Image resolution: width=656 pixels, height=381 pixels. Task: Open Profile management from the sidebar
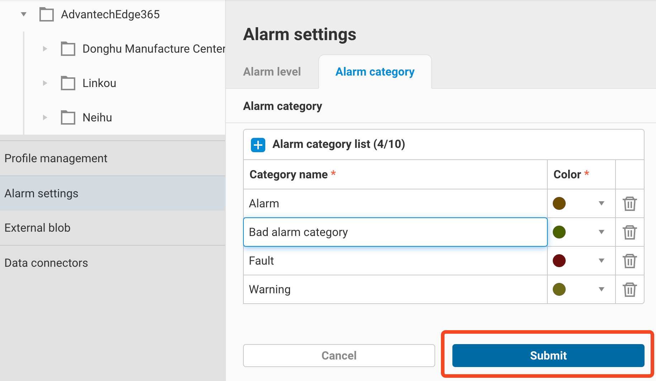56,158
